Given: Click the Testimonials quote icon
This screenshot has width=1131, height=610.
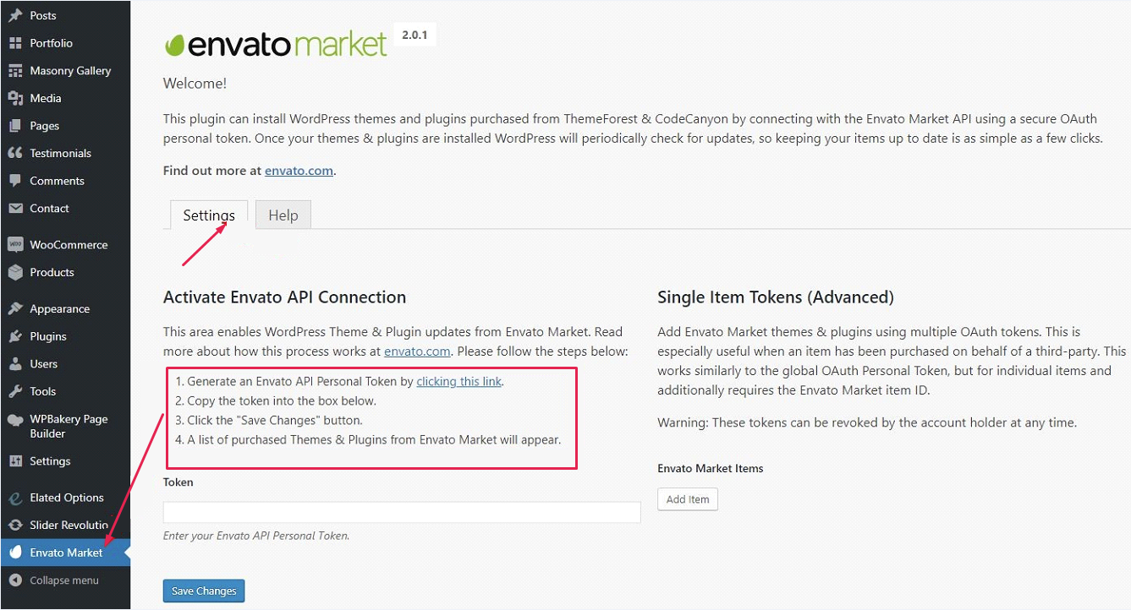Looking at the screenshot, I should [x=15, y=153].
